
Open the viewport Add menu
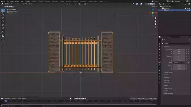click(26, 4)
